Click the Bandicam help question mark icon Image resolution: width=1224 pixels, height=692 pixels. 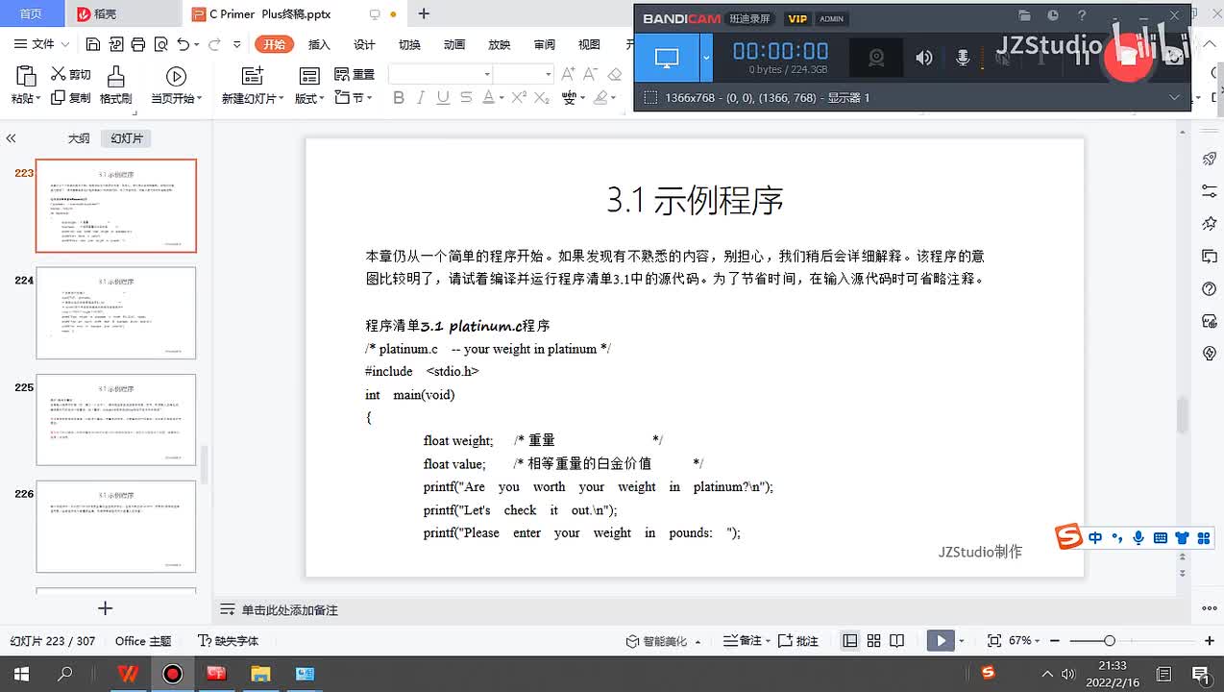coord(1083,16)
